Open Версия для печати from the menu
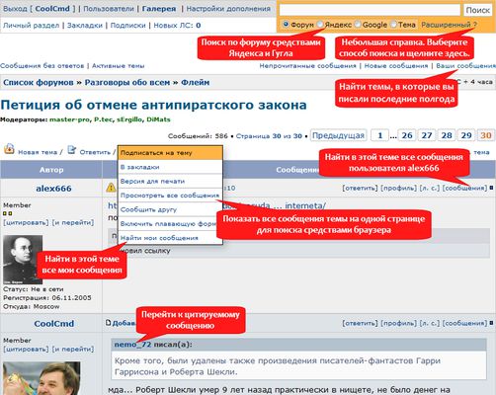Viewport: 496px width, 395px height. (x=170, y=181)
